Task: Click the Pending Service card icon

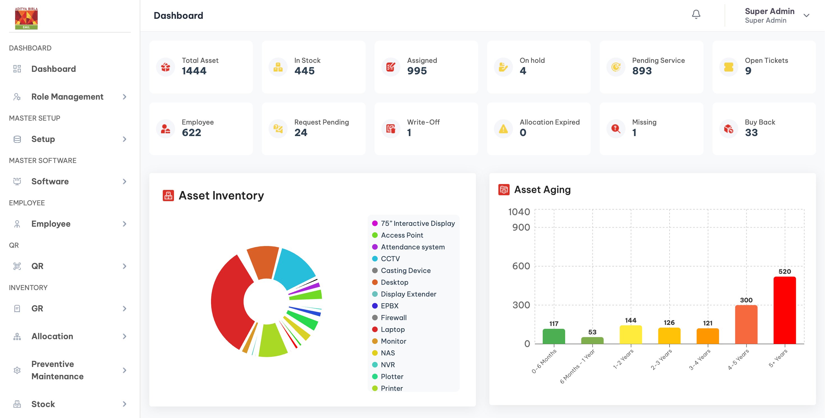Action: [x=616, y=67]
